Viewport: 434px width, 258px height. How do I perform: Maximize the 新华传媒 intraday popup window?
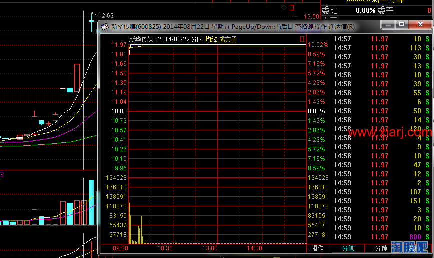(402, 25)
